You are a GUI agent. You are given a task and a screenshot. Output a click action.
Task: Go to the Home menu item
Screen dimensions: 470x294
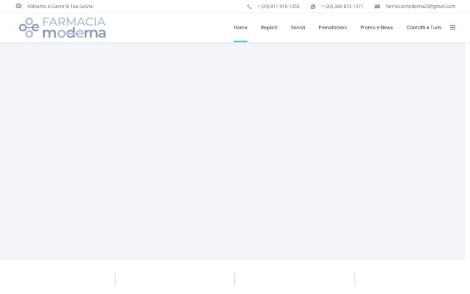[x=240, y=27]
